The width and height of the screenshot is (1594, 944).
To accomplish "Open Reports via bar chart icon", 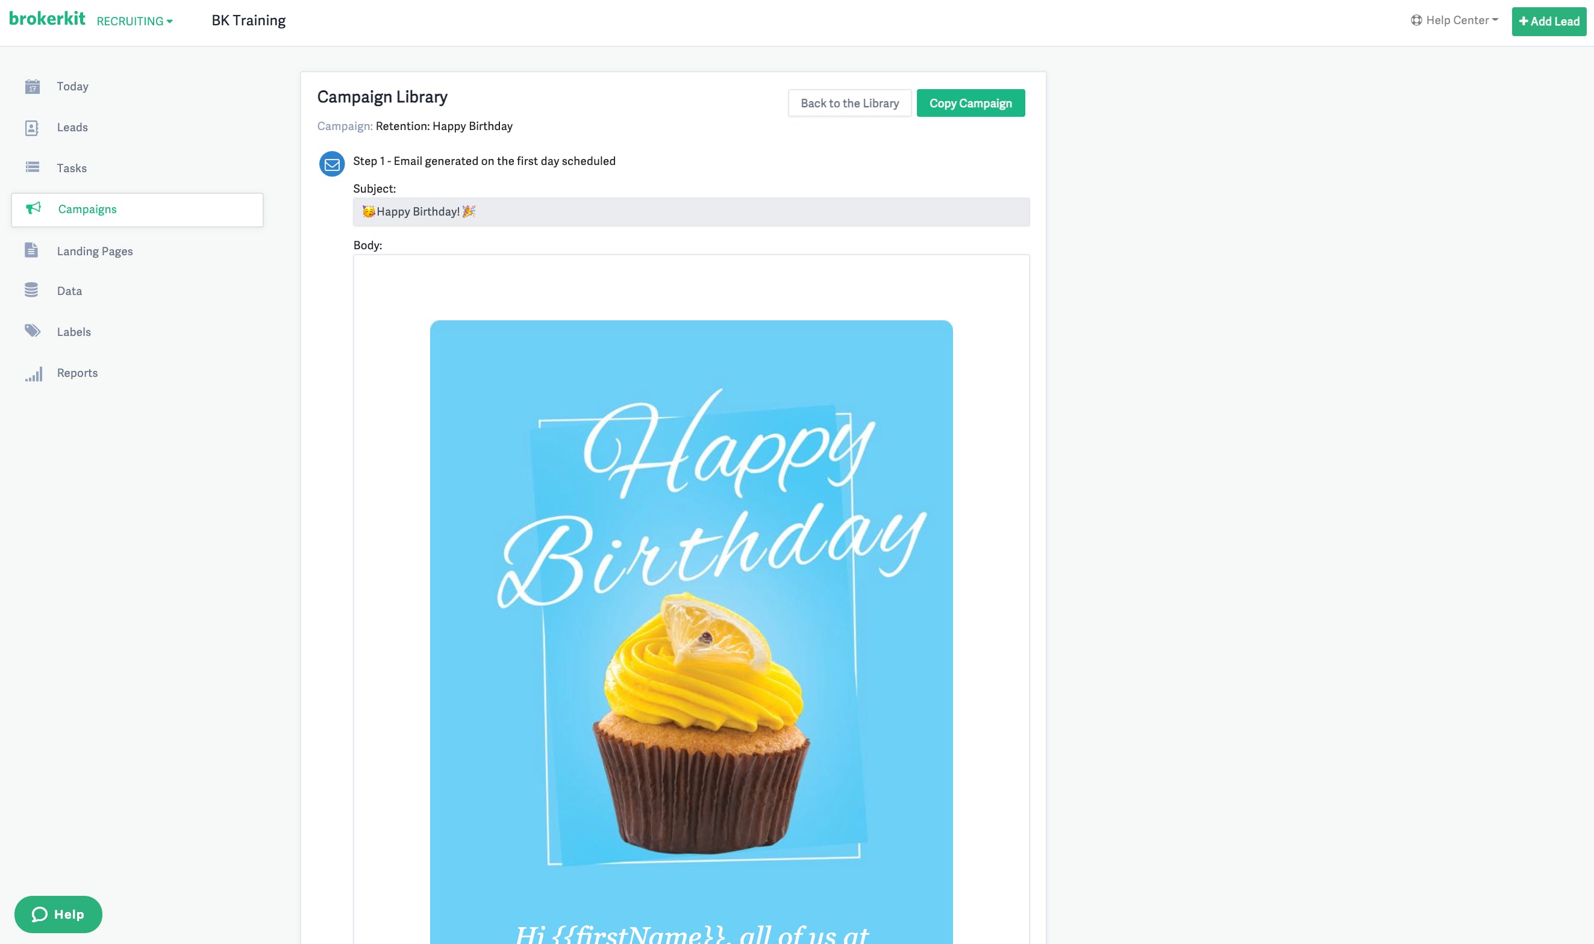I will [x=34, y=373].
